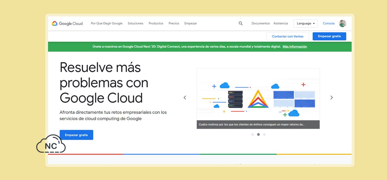The image size is (387, 180).
Task: Follow the Más información banner link
Action: [295, 47]
